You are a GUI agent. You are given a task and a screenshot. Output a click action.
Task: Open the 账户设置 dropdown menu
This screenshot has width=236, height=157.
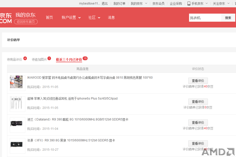pos(71,18)
